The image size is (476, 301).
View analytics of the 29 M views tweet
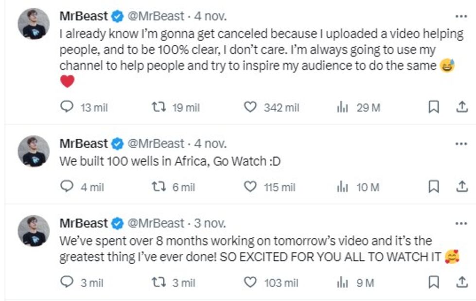coord(342,107)
